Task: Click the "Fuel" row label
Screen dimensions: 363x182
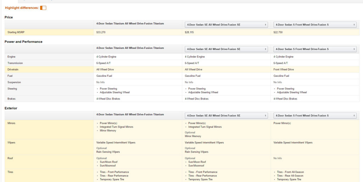Action: pos(10,76)
